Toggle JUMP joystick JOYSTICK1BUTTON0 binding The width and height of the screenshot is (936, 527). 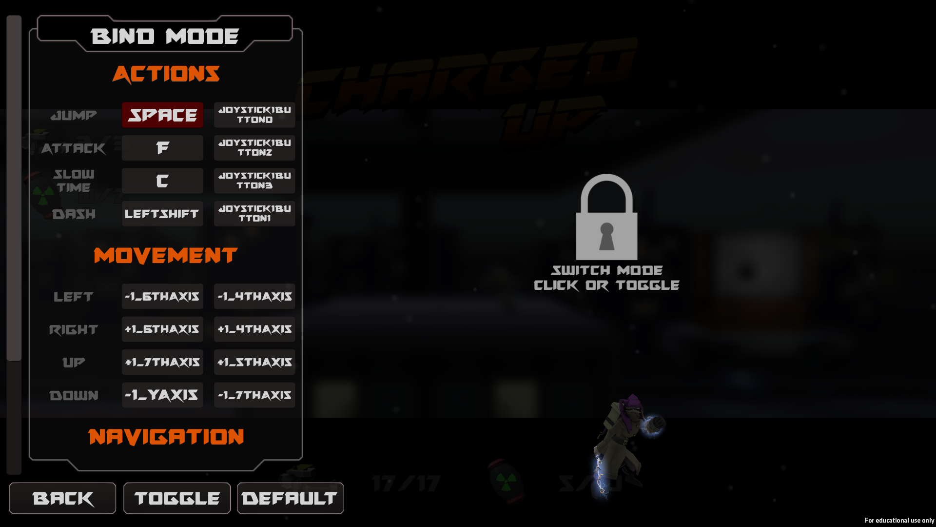coord(255,115)
